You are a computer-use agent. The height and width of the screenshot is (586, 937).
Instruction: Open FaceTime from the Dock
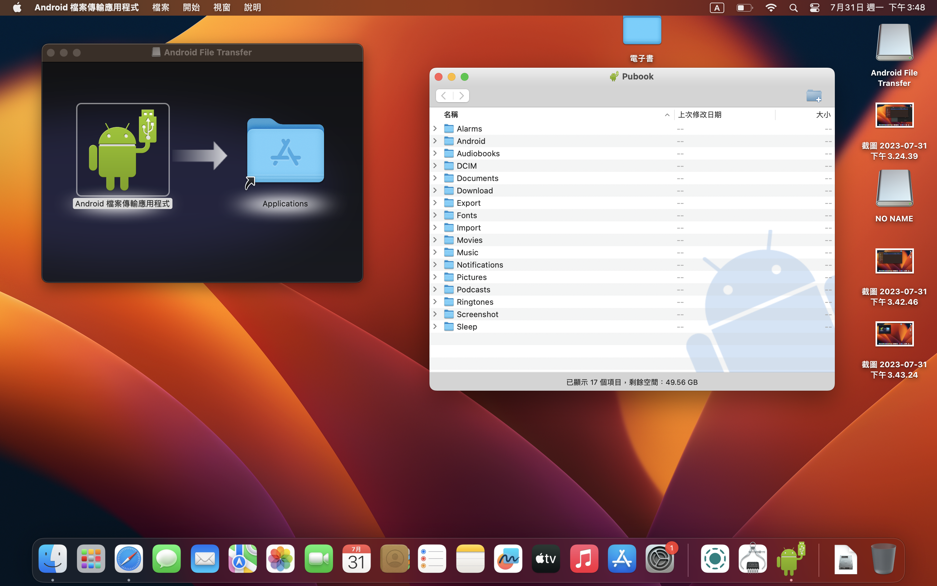tap(318, 558)
